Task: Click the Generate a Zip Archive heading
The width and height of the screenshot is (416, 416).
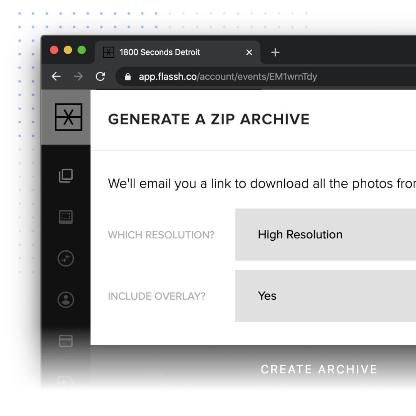Action: coord(209,119)
